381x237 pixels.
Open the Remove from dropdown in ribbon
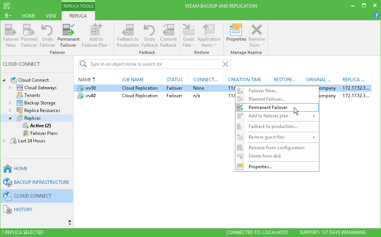tap(257, 35)
